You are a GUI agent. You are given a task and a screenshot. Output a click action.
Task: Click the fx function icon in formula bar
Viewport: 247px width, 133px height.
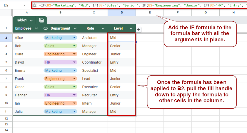pyautogui.click(x=34, y=5)
